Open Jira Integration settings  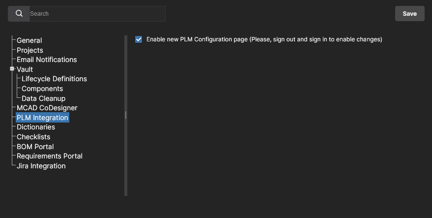pos(41,166)
